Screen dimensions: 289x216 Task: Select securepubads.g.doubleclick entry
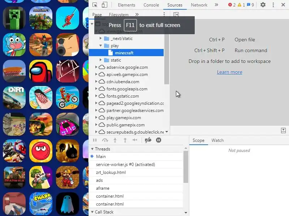pos(135,132)
